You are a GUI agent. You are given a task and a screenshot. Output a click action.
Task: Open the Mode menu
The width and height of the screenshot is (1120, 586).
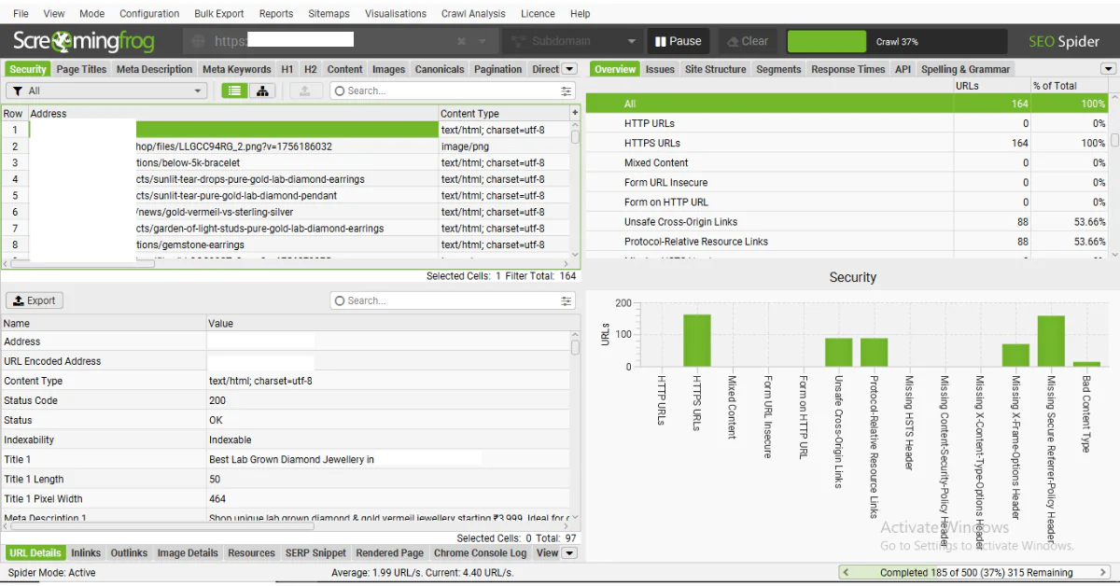pyautogui.click(x=91, y=14)
